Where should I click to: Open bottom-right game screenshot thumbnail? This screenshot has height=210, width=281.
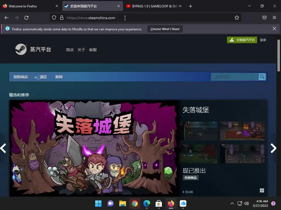(x=242, y=154)
